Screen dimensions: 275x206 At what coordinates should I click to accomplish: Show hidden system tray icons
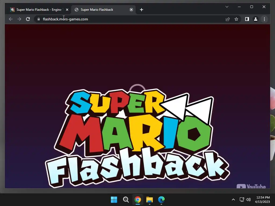pyautogui.click(x=233, y=200)
